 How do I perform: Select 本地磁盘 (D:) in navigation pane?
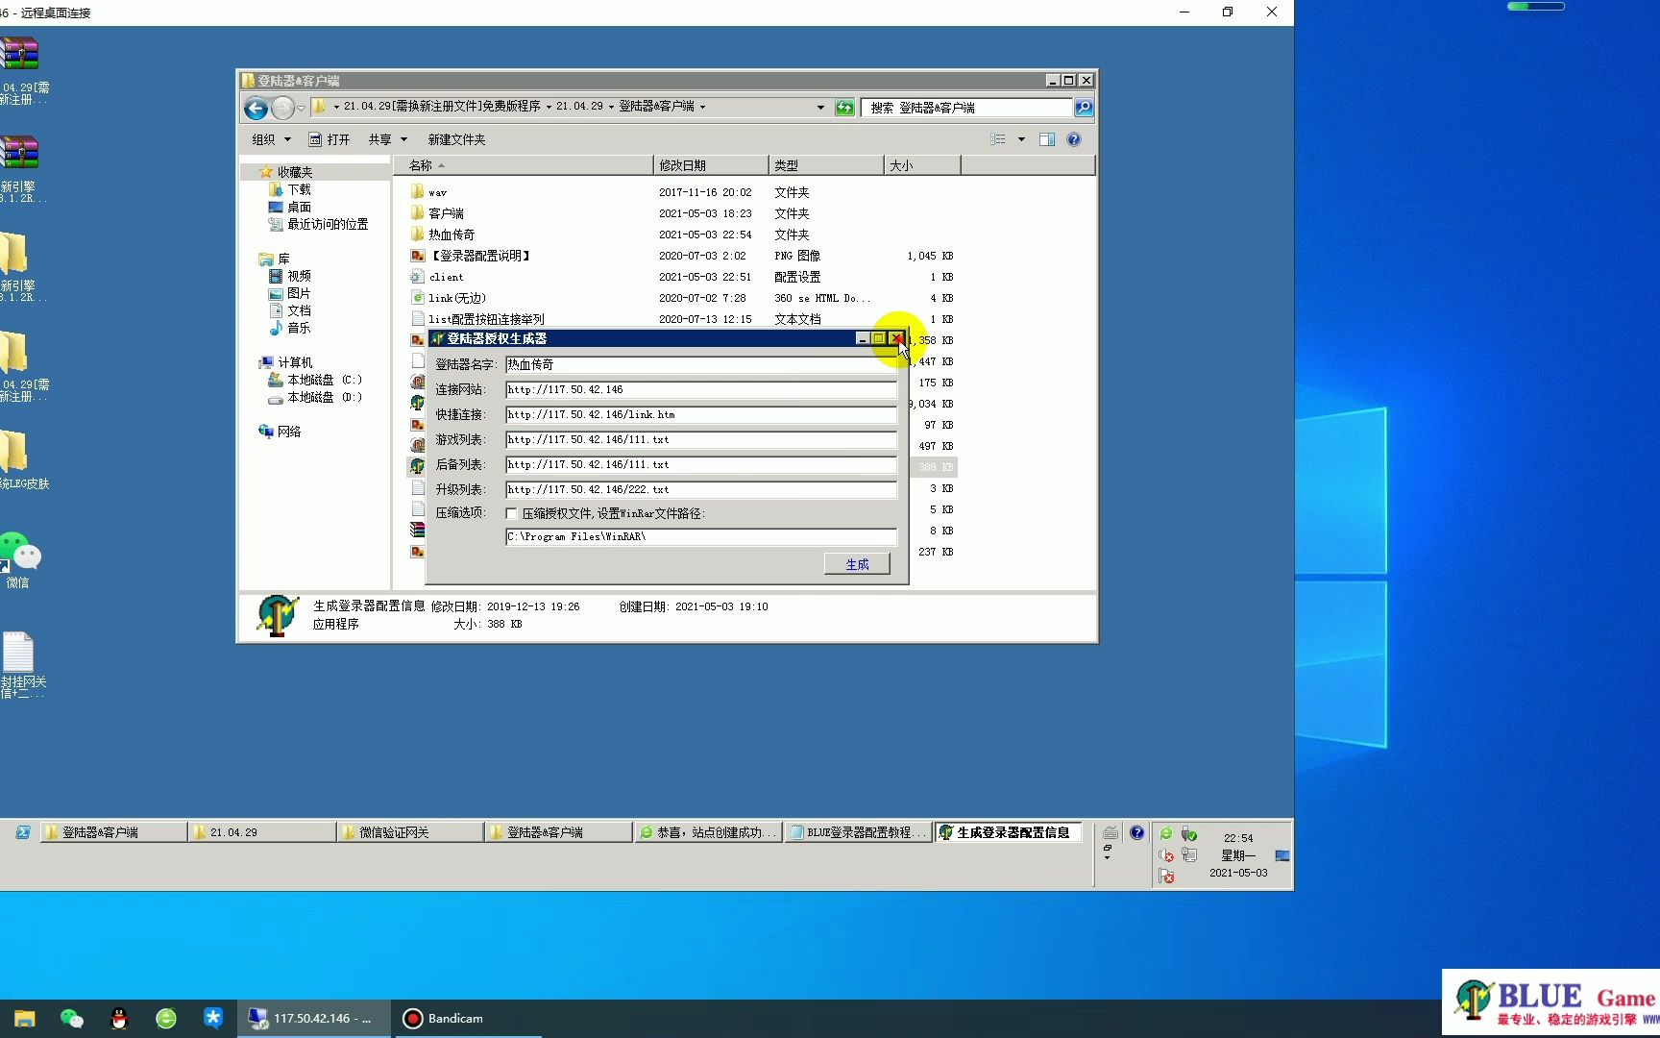coord(315,397)
